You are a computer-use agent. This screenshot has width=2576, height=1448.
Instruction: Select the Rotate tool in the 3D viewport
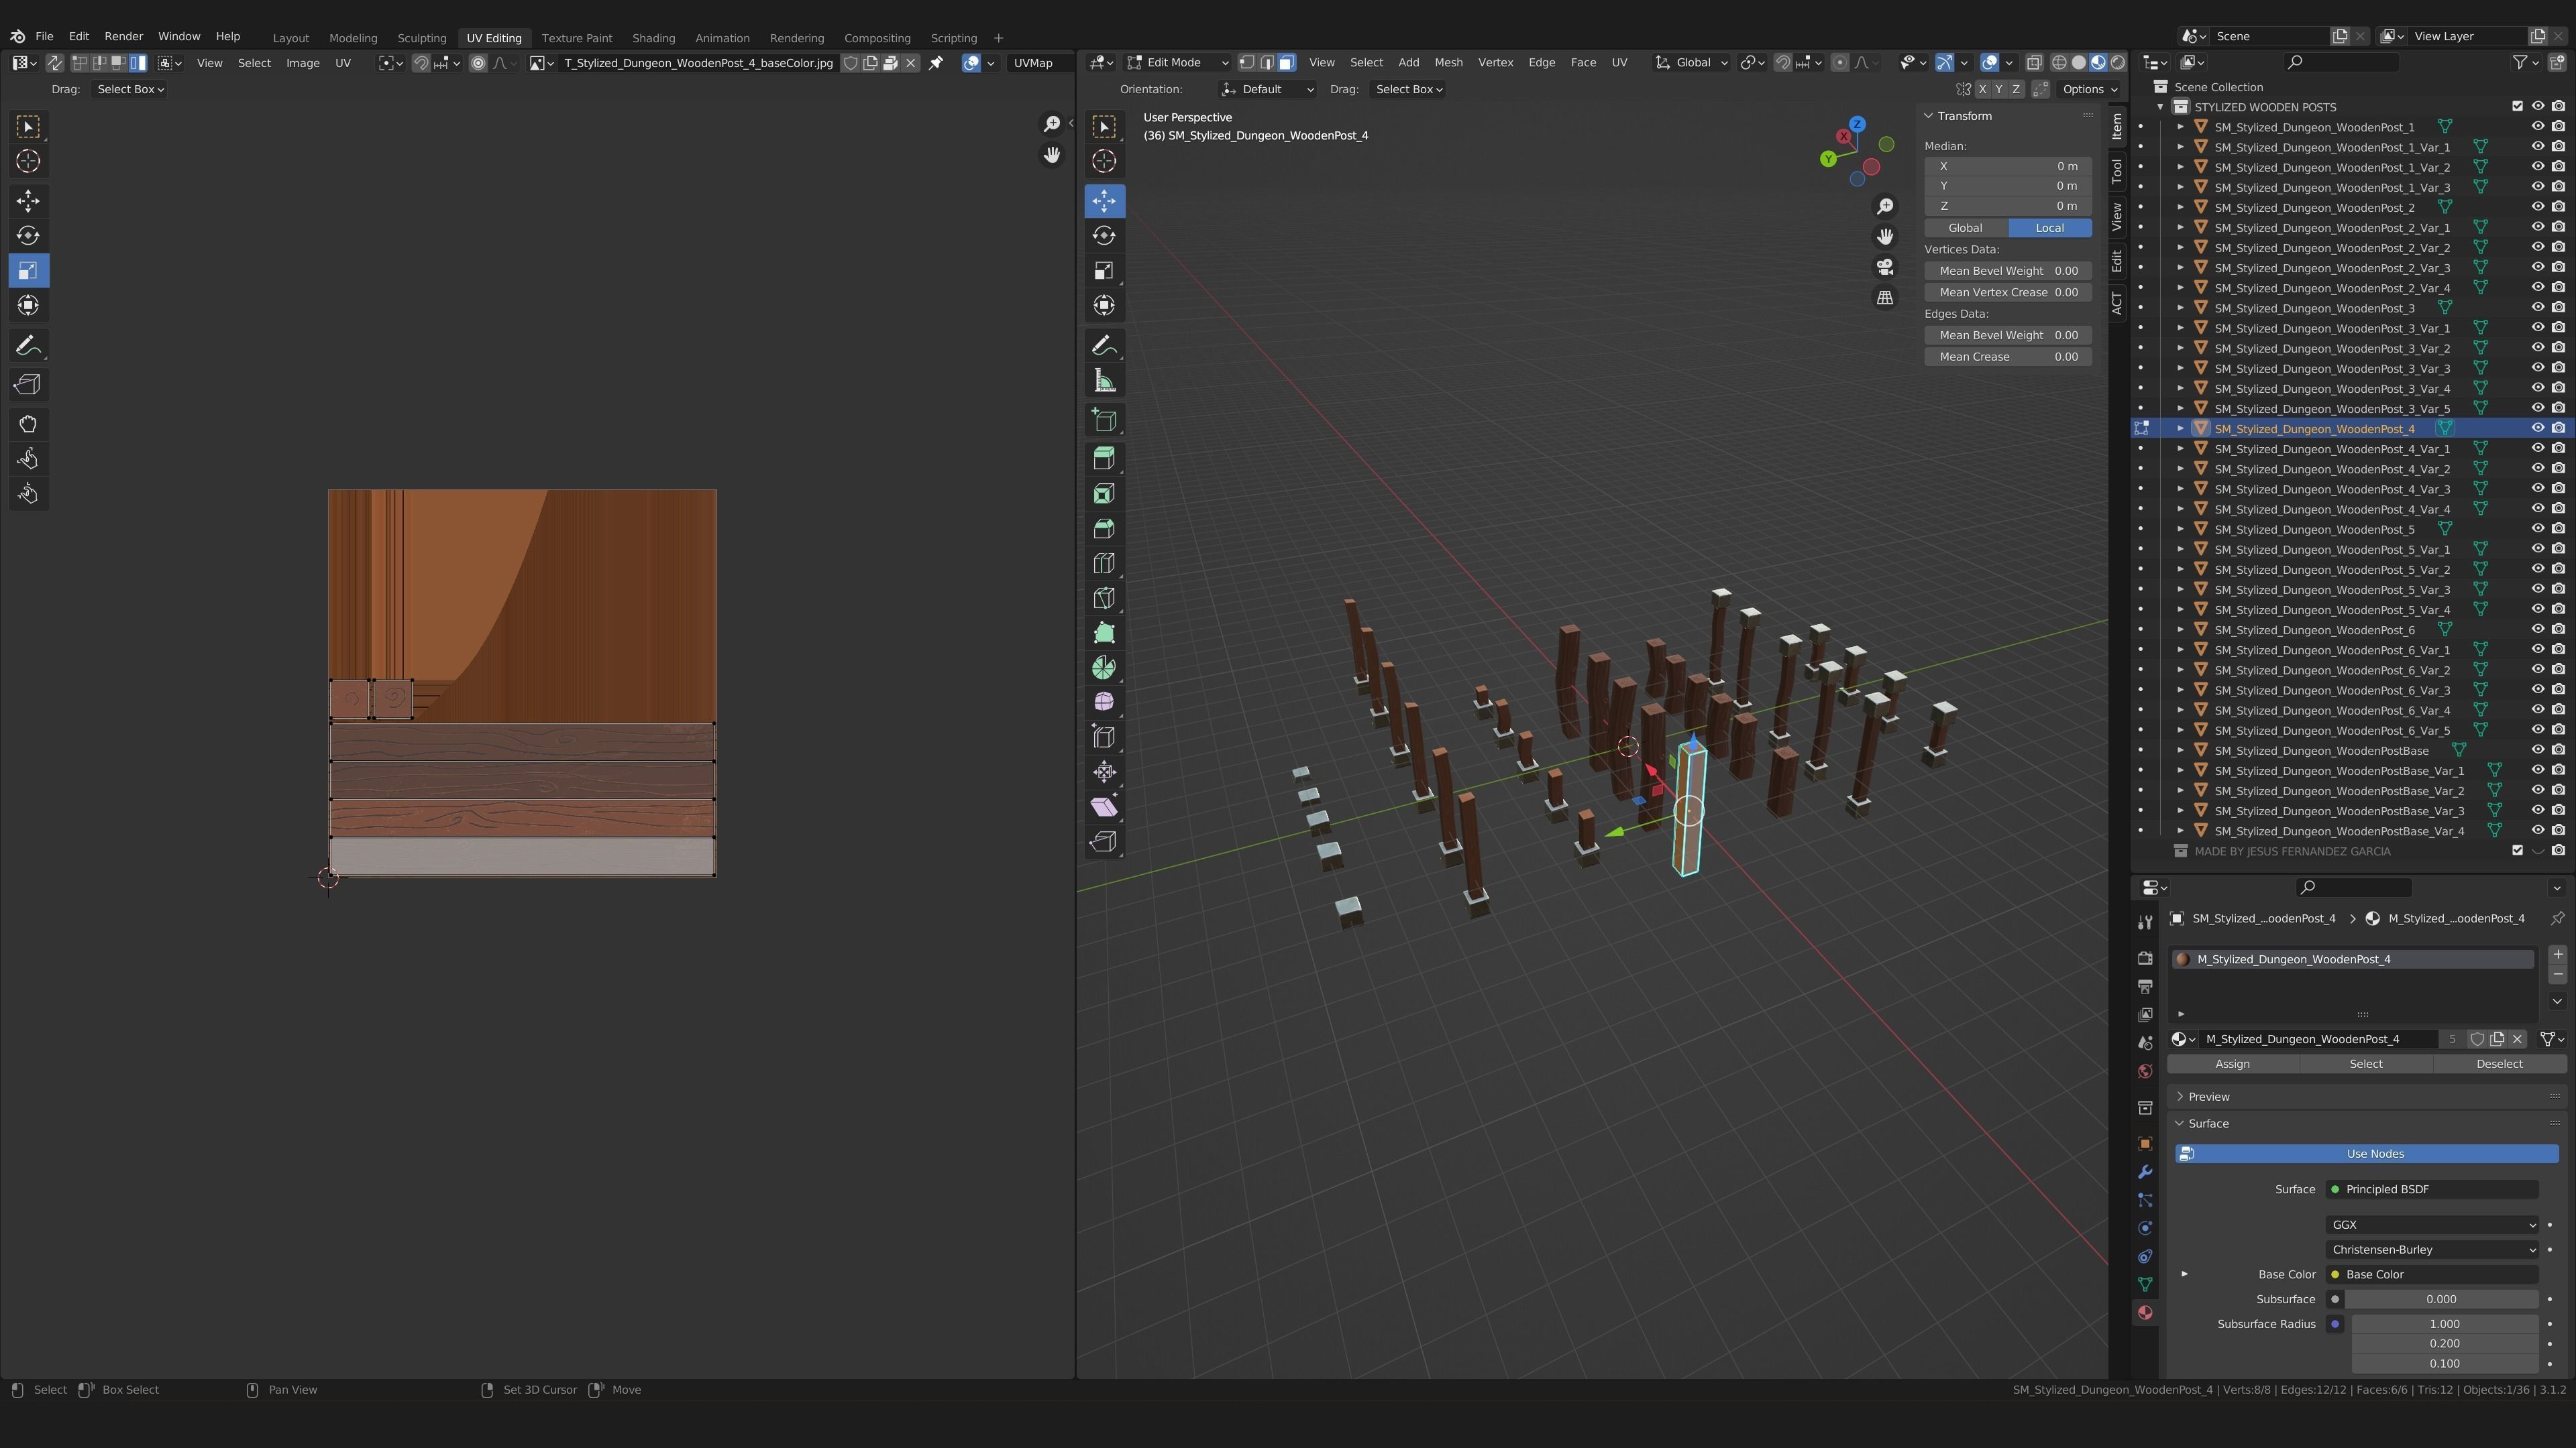(1104, 236)
